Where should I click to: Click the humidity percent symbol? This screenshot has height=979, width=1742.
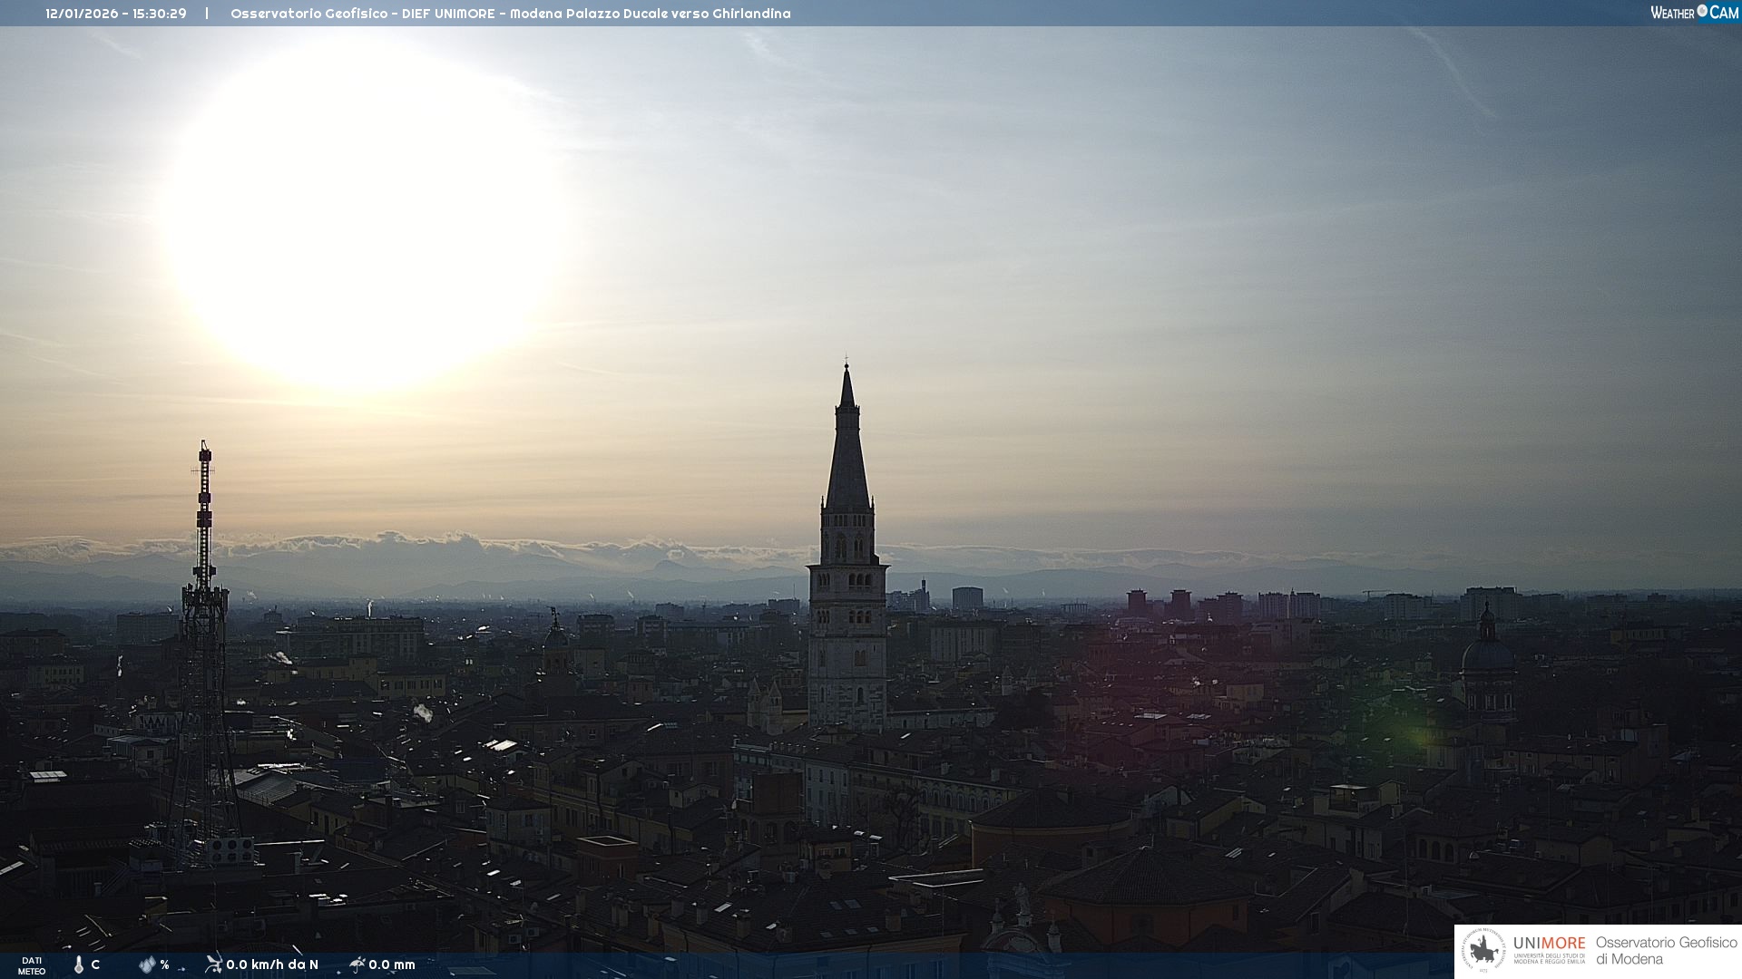pos(164,964)
